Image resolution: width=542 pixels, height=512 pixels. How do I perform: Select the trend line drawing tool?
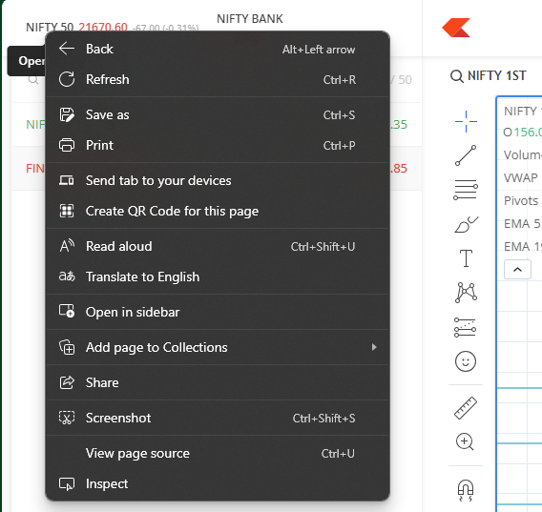point(466,155)
